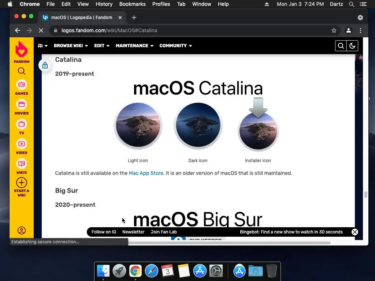Screen dimensions: 375x281
Task: Open the Wikis section icon
Action: 22,164
